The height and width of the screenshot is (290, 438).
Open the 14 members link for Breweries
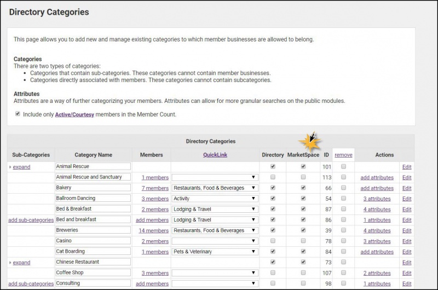[x=153, y=230]
